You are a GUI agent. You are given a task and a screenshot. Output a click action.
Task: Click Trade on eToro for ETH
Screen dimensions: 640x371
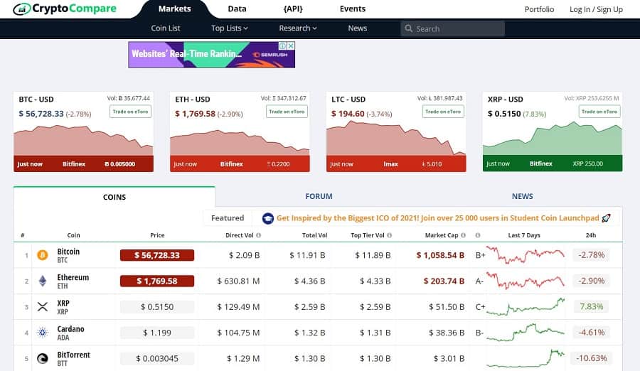(x=287, y=112)
